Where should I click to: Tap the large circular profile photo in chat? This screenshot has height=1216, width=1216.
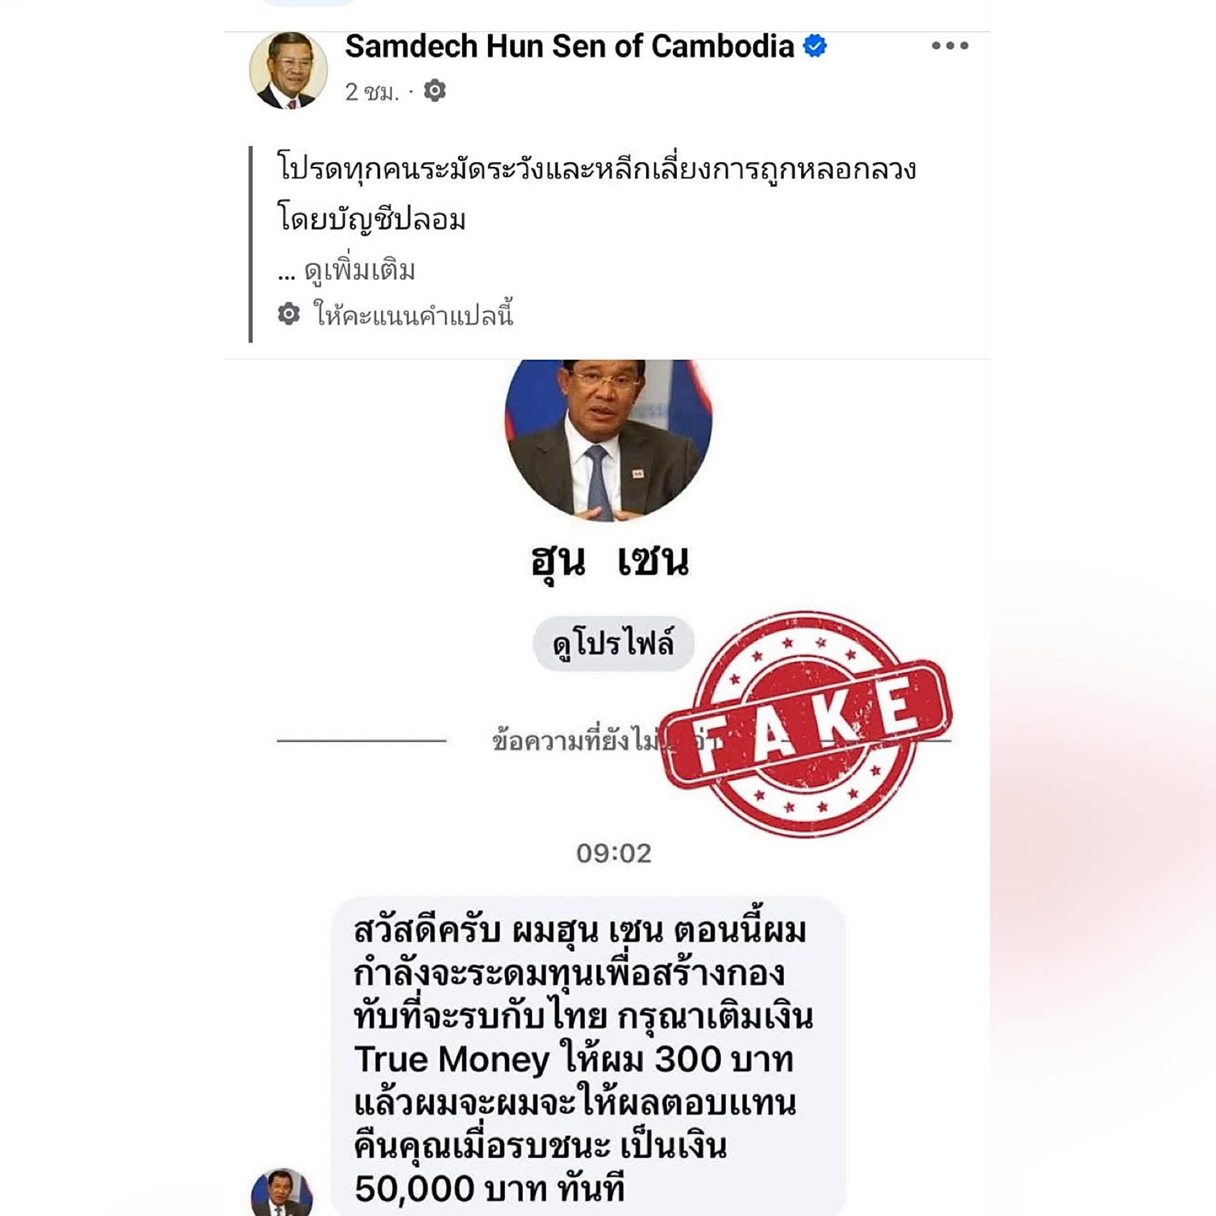pyautogui.click(x=608, y=439)
